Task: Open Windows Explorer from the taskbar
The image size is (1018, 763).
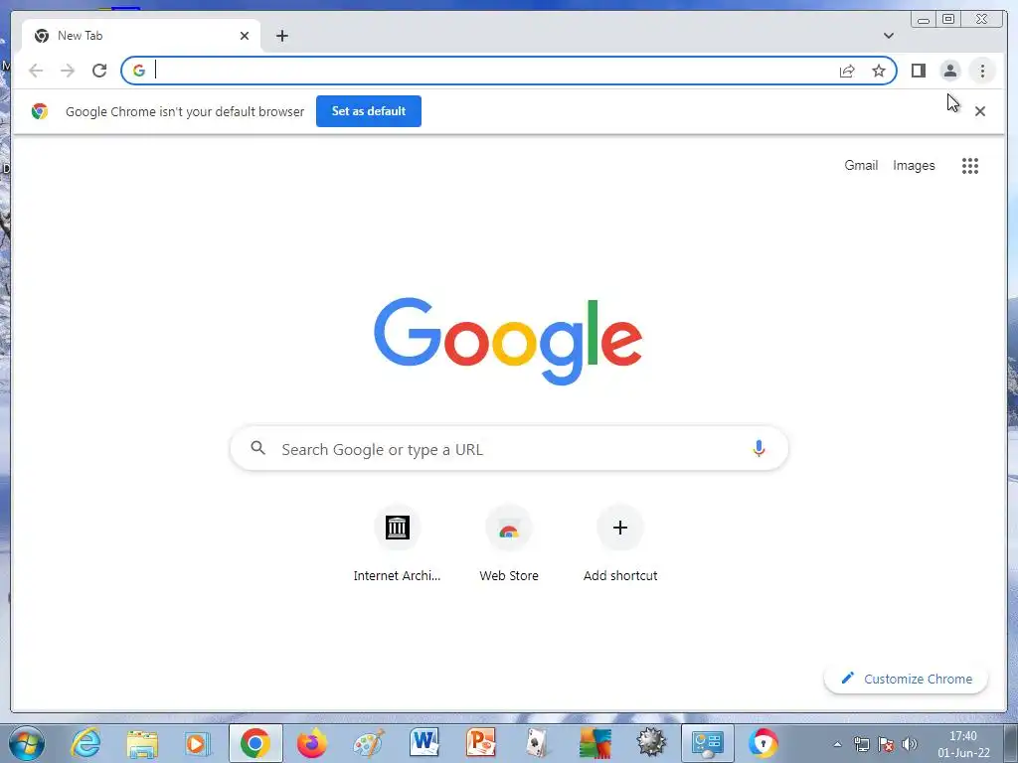Action: tap(142, 743)
